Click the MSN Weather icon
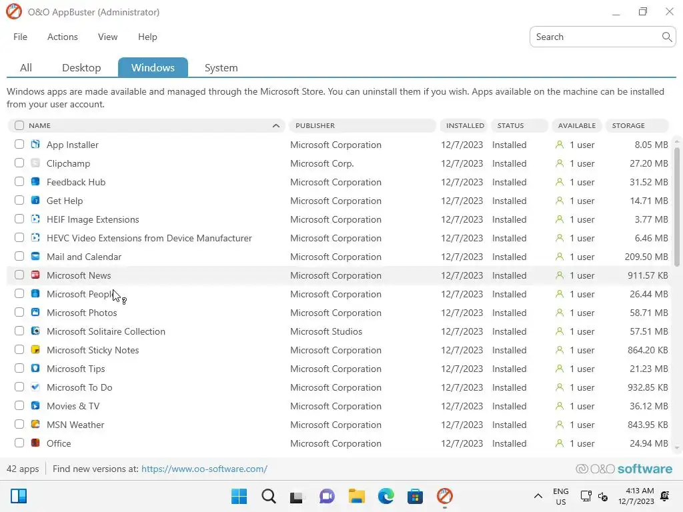Image resolution: width=683 pixels, height=512 pixels. tap(35, 424)
